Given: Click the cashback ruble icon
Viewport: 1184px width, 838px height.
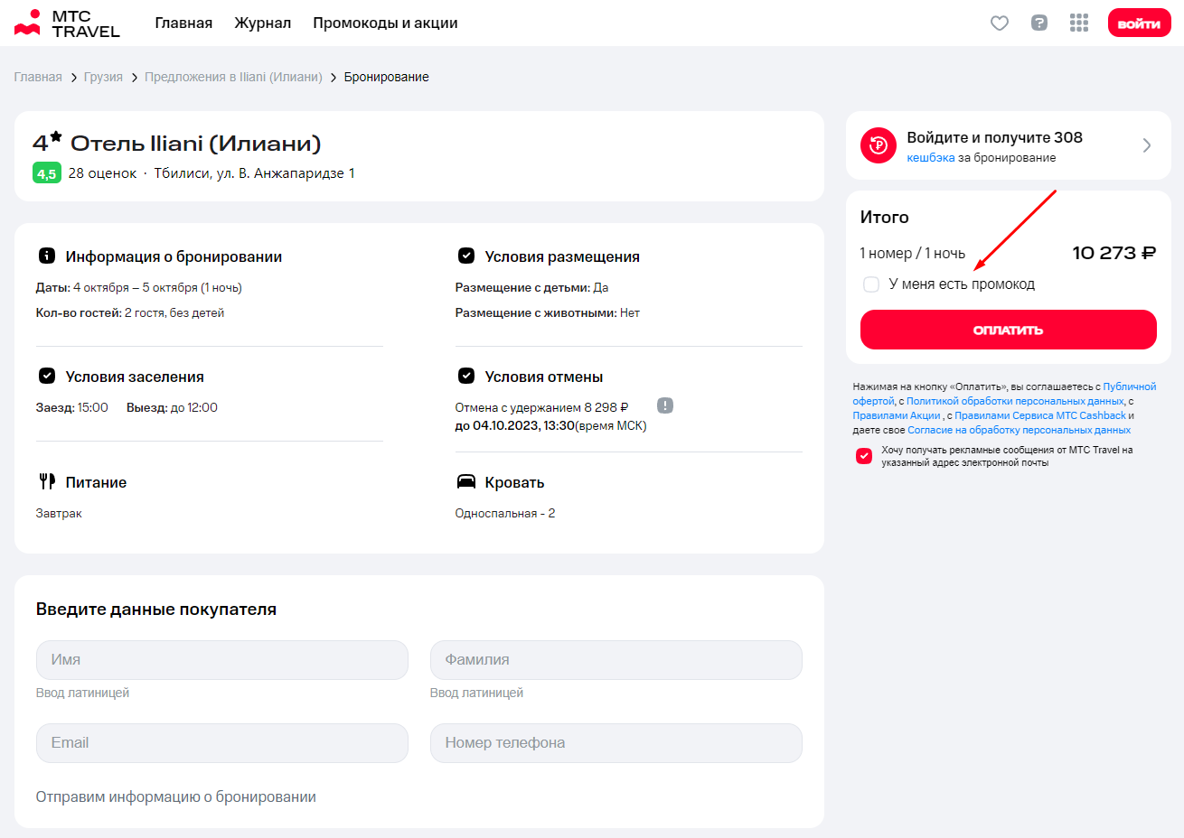Looking at the screenshot, I should pyautogui.click(x=879, y=145).
